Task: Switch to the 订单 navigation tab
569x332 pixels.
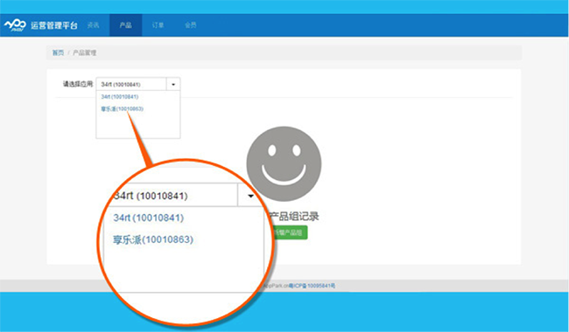Action: [158, 25]
